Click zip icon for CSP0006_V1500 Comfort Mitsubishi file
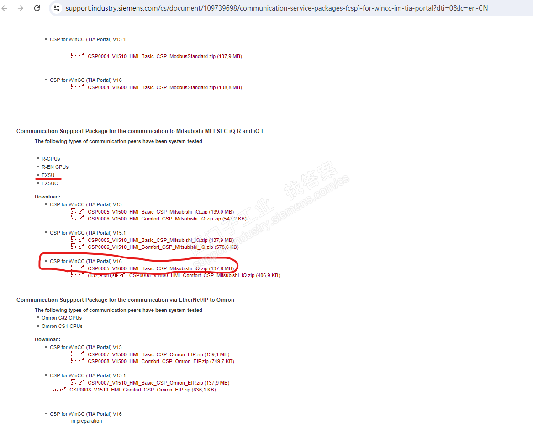The height and width of the screenshot is (429, 533). coord(74,218)
